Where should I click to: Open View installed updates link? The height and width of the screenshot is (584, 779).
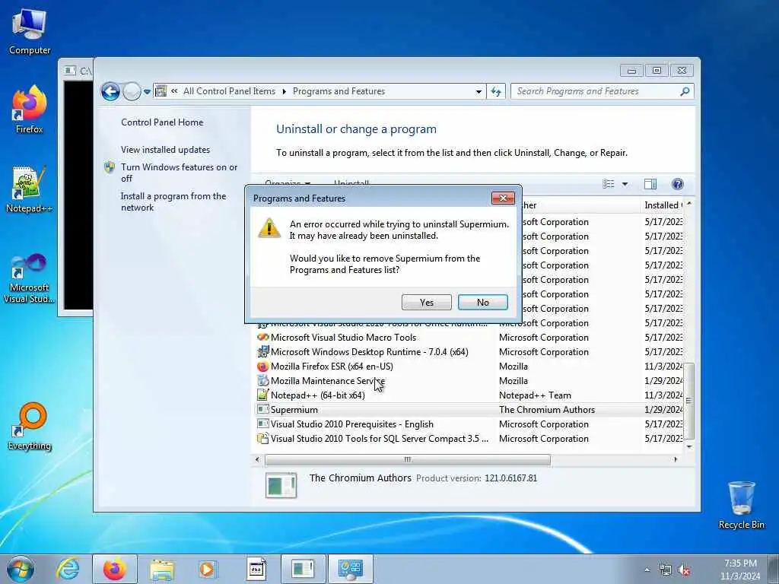165,150
